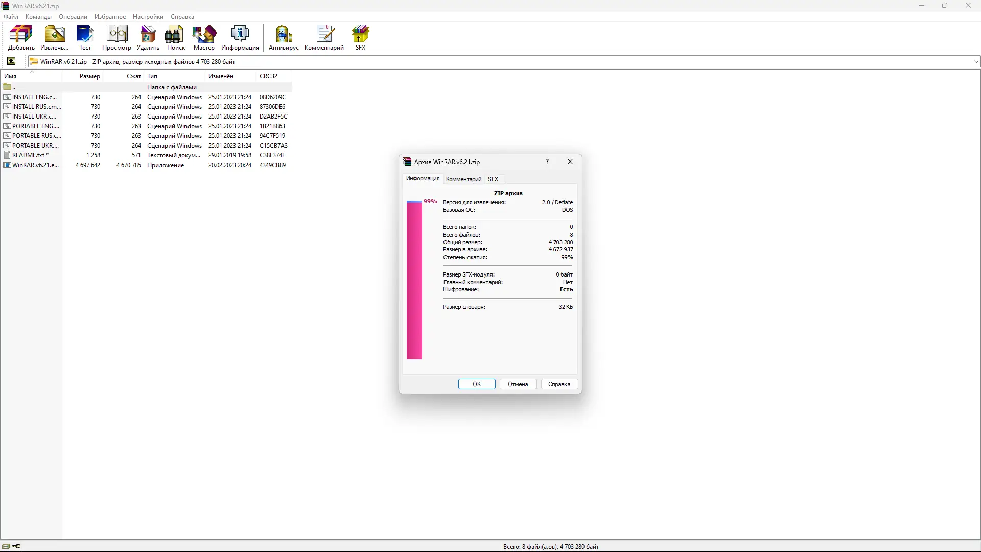The image size is (981, 552).
Task: Click the dialog help question mark
Action: tap(547, 162)
